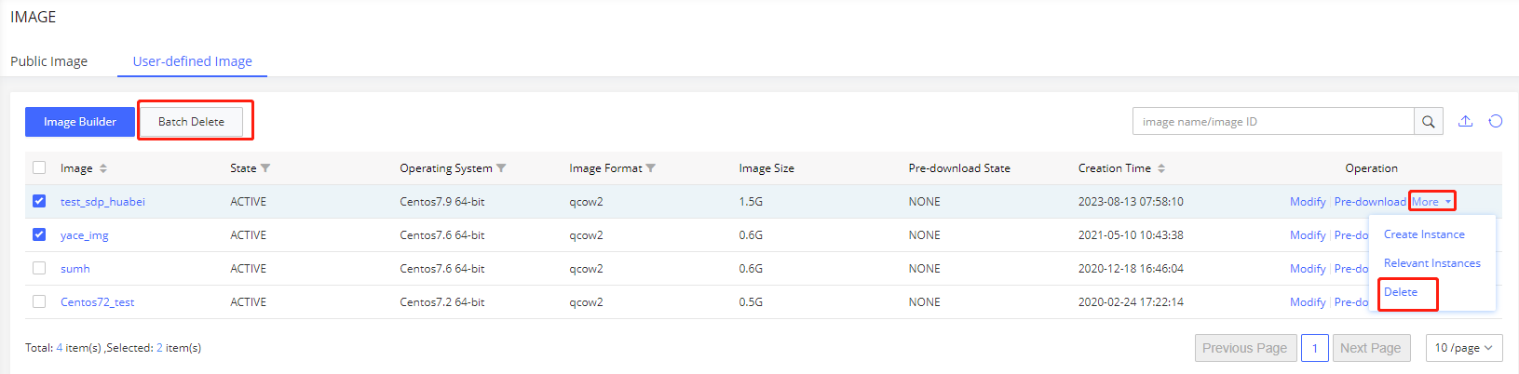Sort by Image name column arrows
The image size is (1519, 374).
pyautogui.click(x=103, y=168)
